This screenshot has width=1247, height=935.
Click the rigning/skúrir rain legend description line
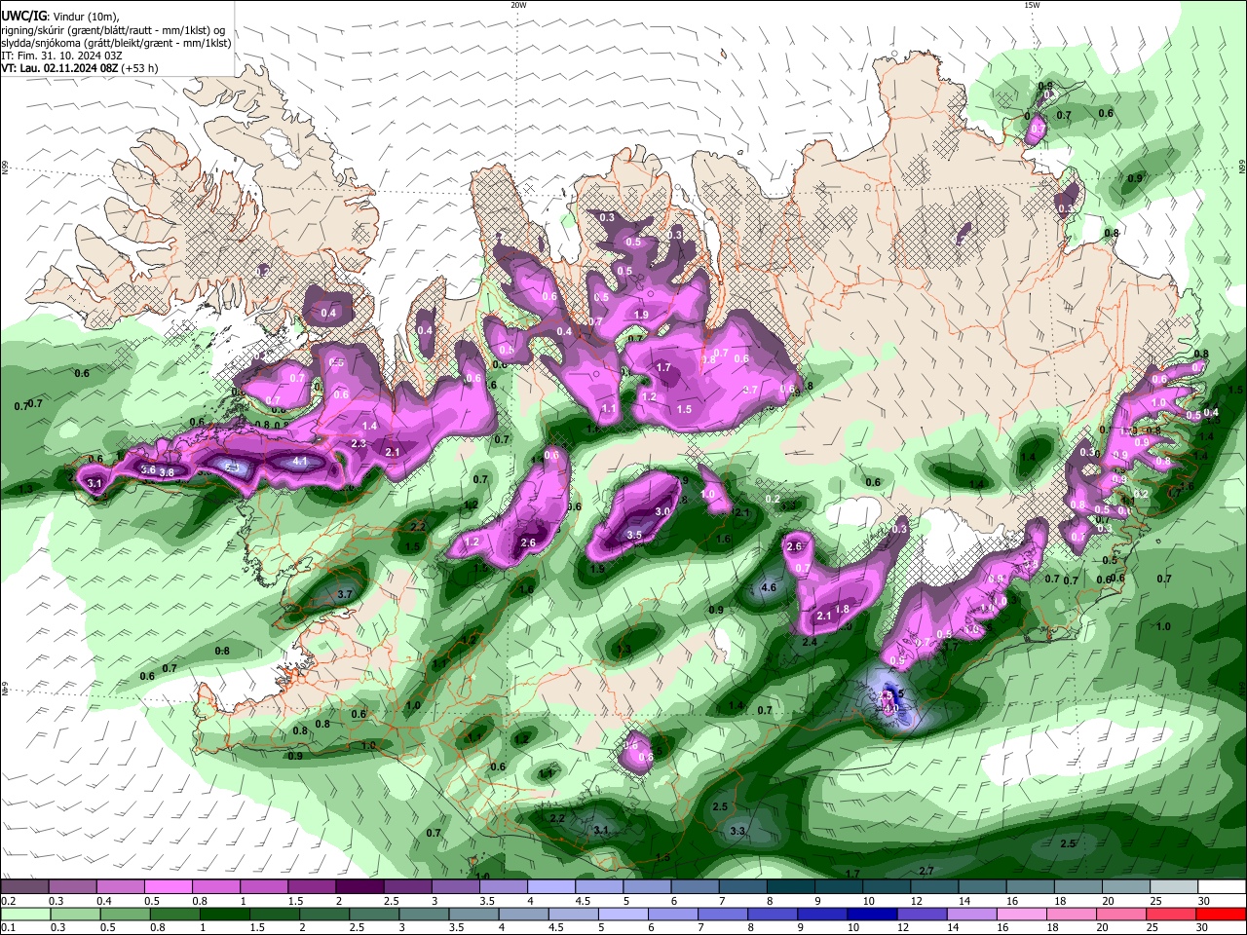(113, 29)
